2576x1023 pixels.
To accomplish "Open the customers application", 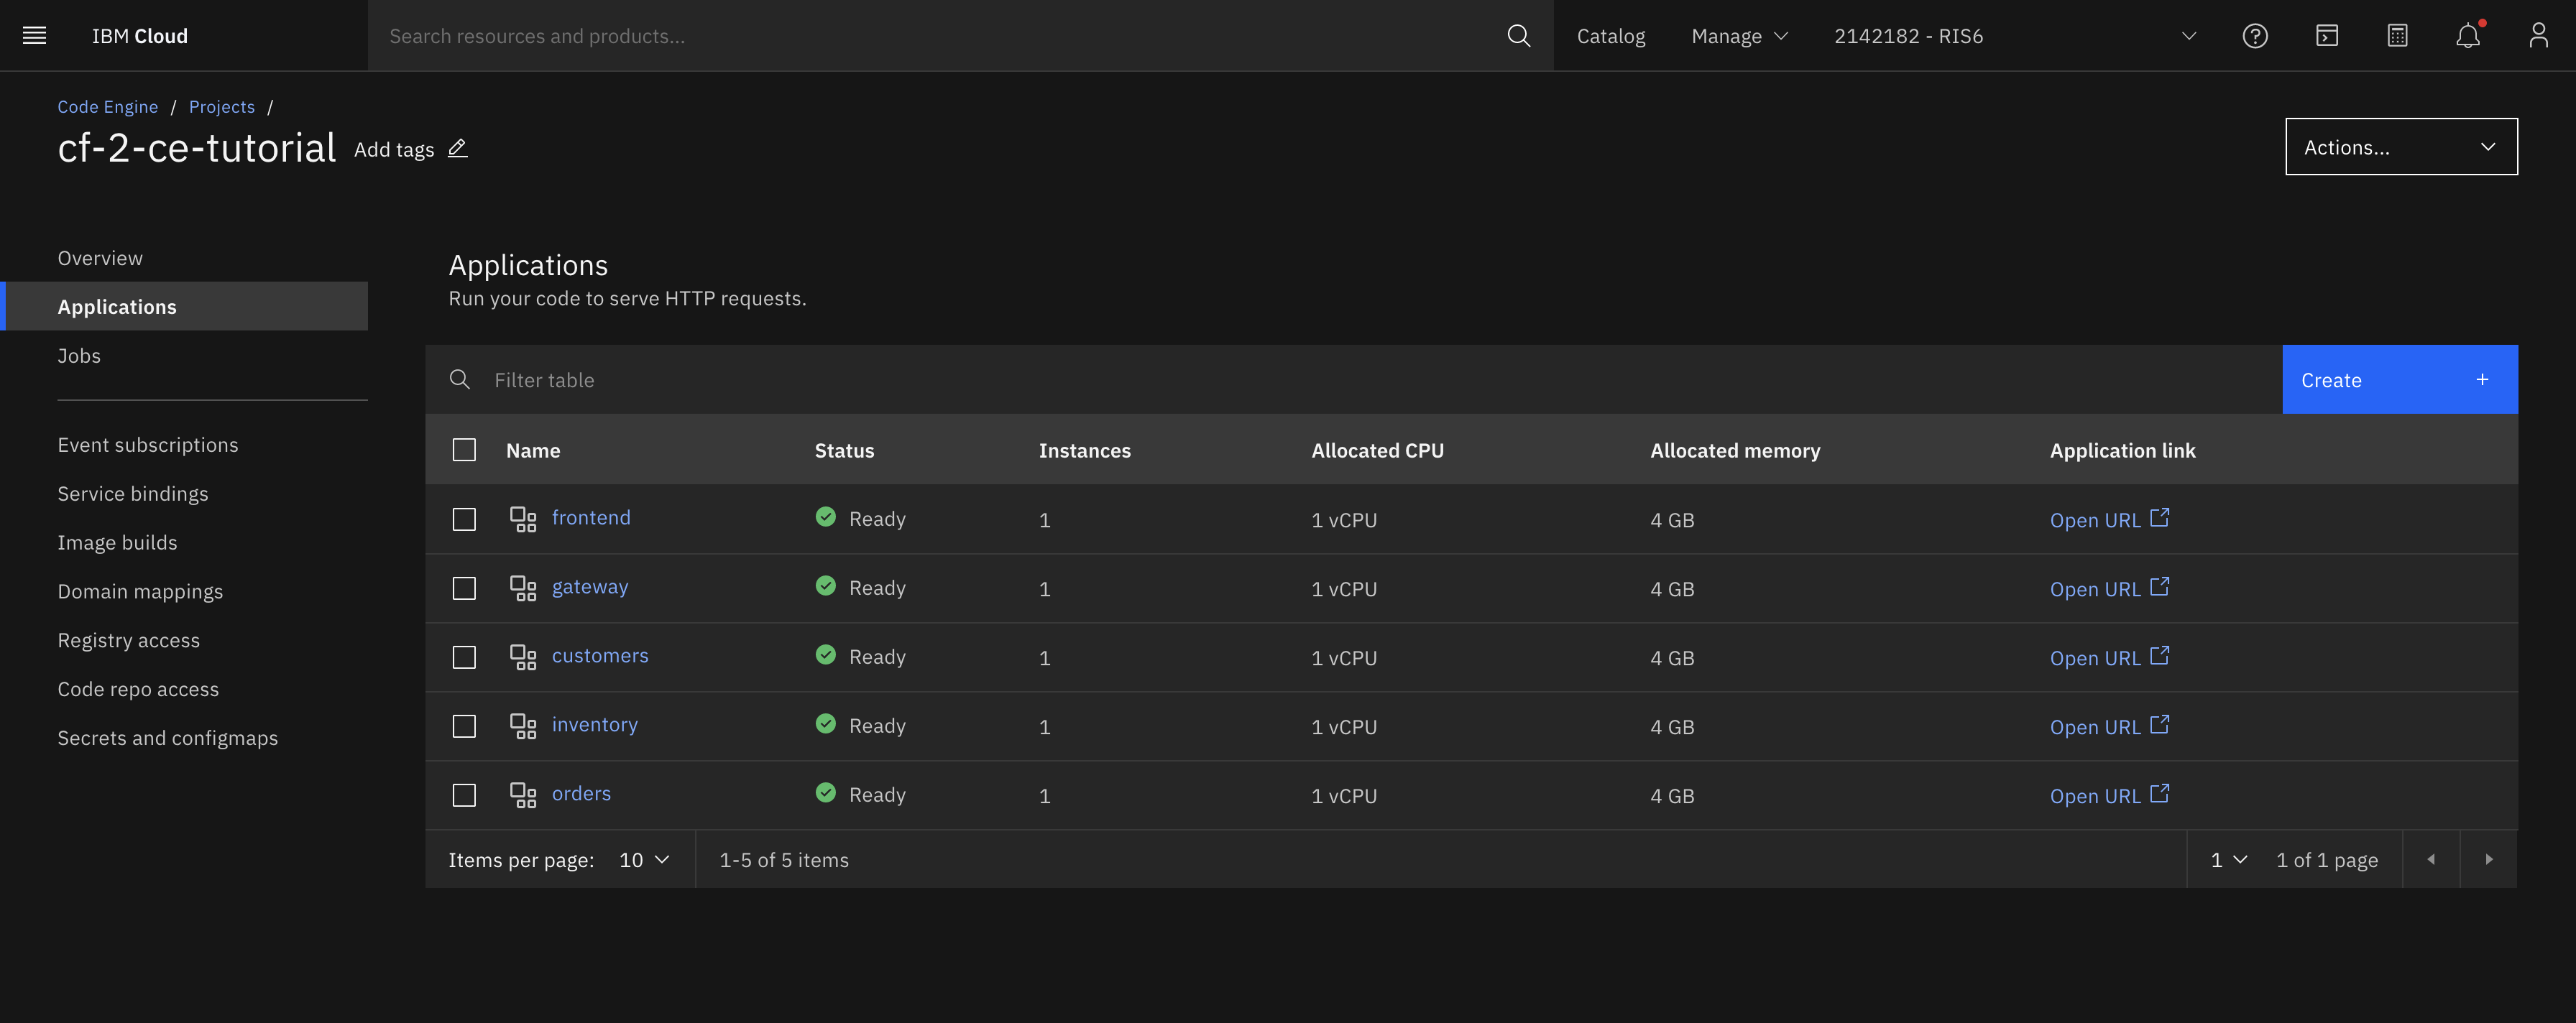I will tap(600, 655).
